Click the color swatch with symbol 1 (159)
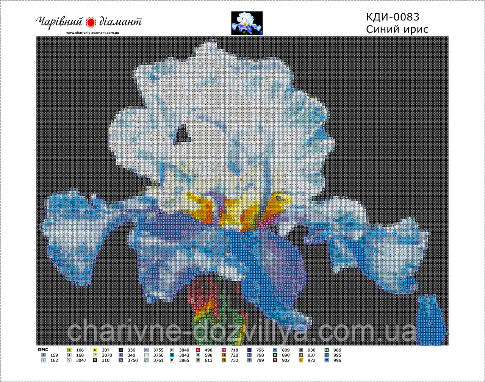This screenshot has width=485, height=382. 44,355
